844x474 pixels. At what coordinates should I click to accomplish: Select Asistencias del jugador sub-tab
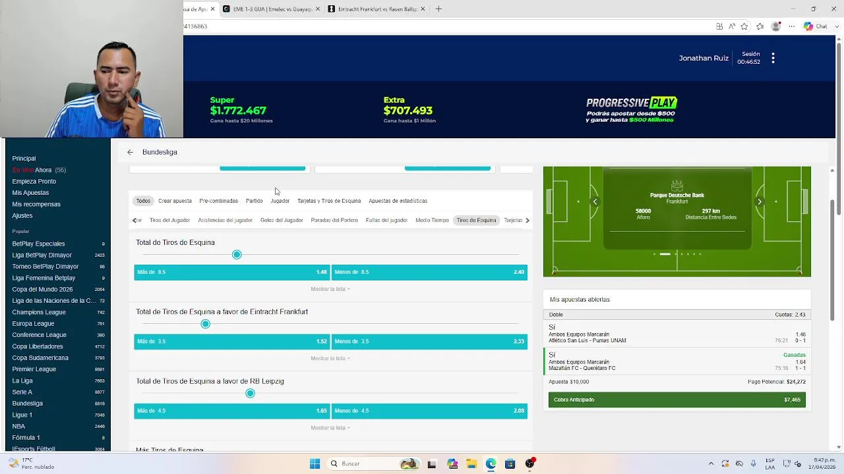click(225, 221)
